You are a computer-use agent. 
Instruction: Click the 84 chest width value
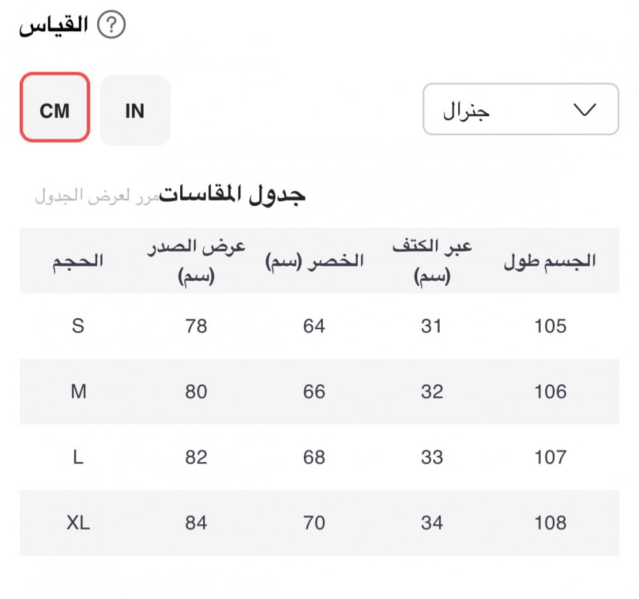[x=196, y=523]
